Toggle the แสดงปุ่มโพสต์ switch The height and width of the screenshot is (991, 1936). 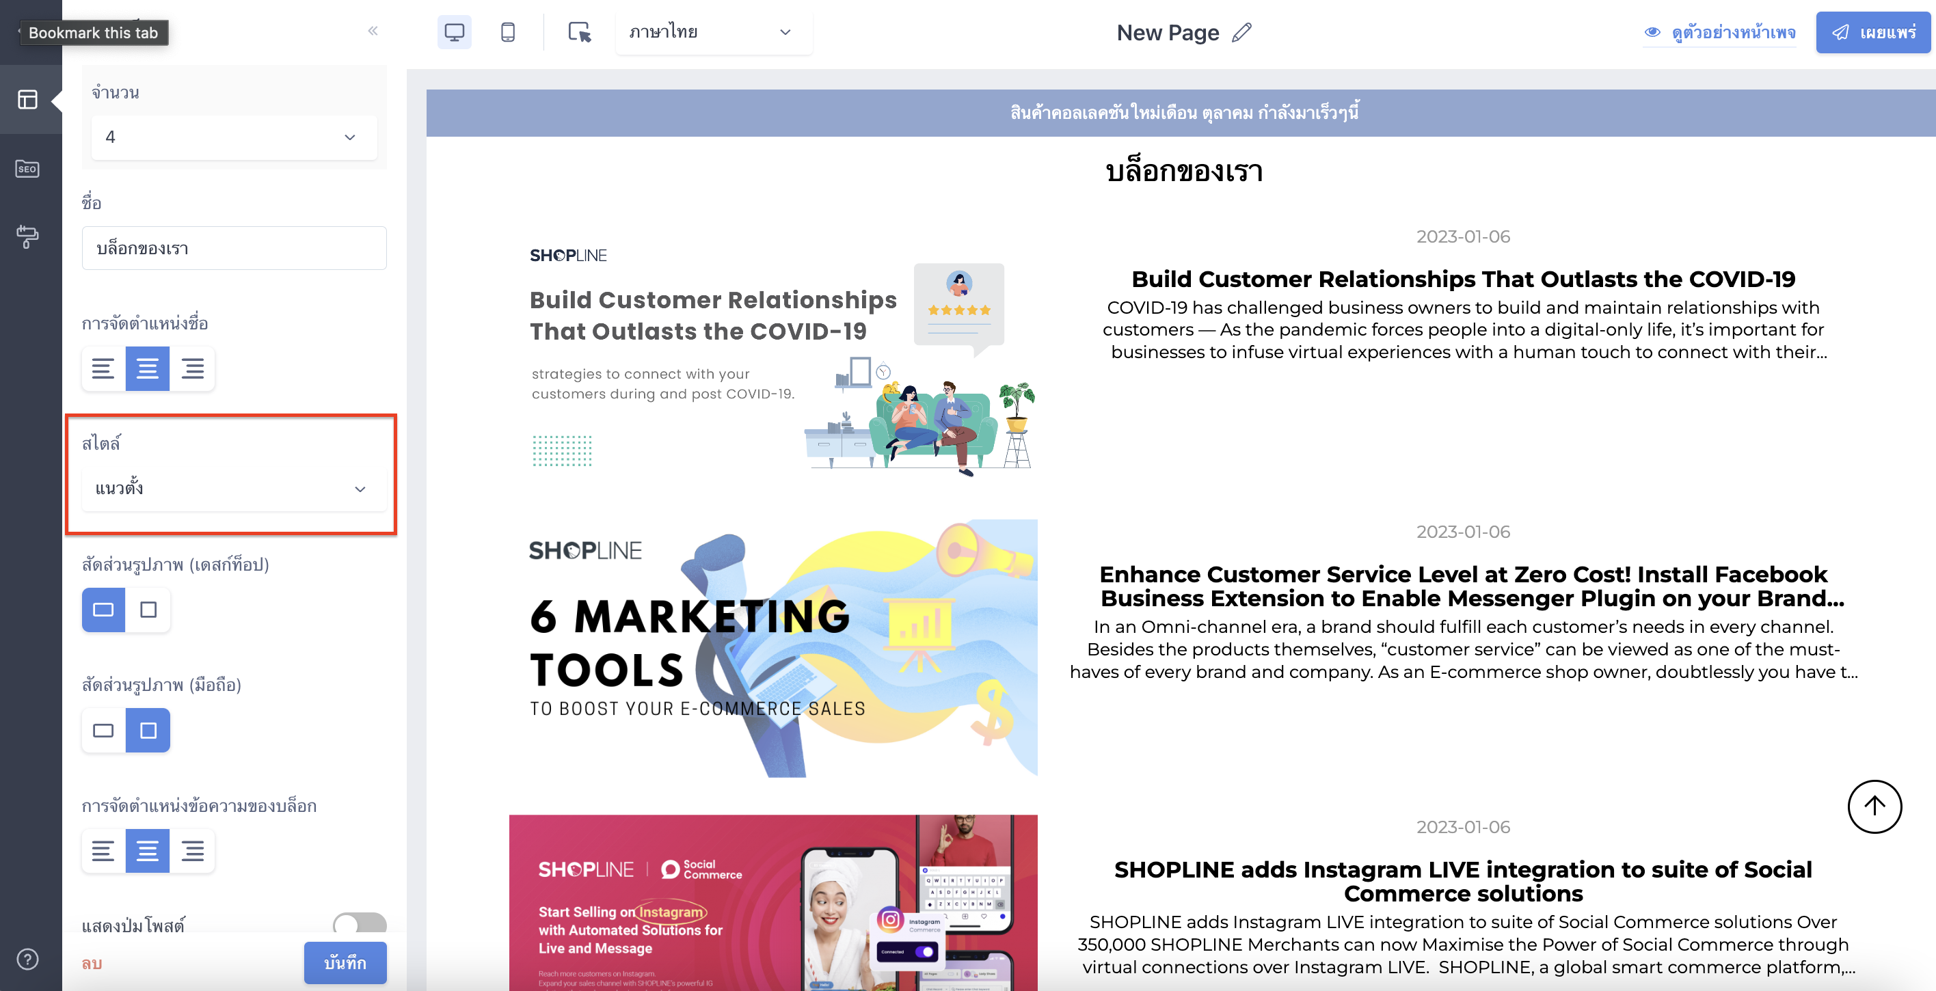[x=360, y=923]
